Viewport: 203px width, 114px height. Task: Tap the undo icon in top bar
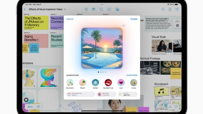pos(163,9)
